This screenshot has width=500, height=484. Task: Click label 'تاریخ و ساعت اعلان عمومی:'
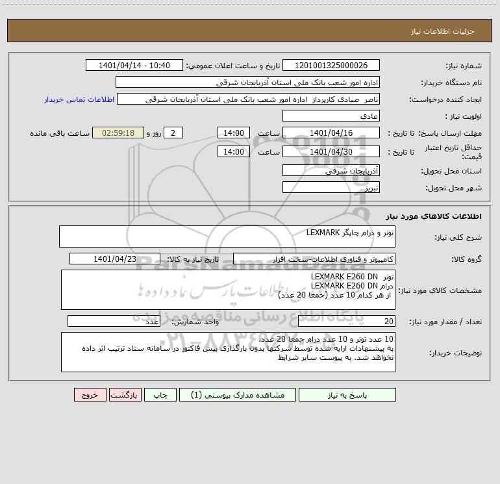(233, 66)
